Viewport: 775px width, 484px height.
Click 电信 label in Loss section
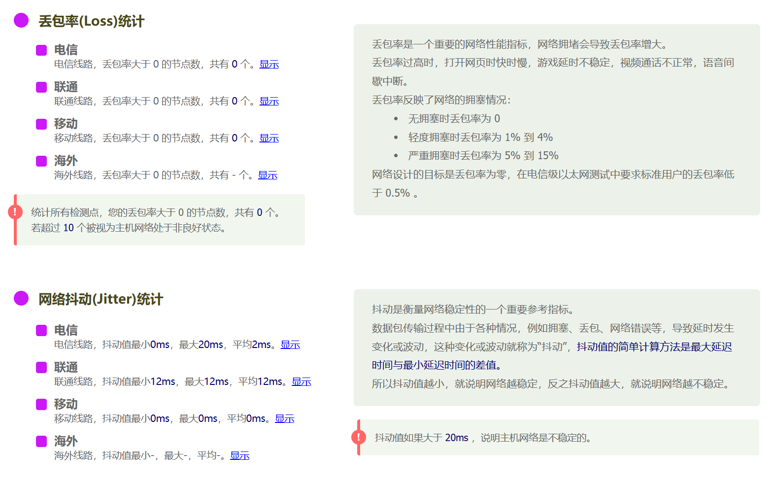tap(66, 50)
